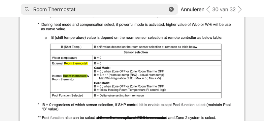Screen dimensions: 264x121
Task: Click the 'Sensor selection' table header
Action: coord(136,52)
